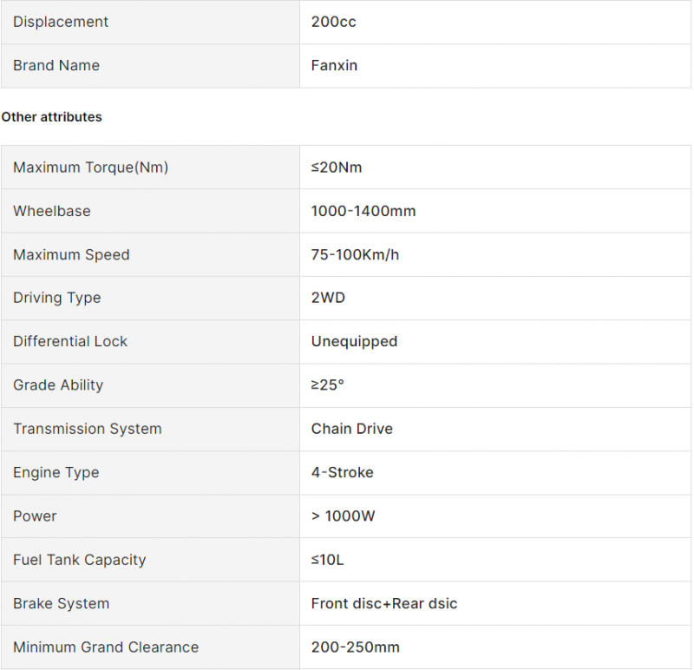Select the 200cc displacement value
Image resolution: width=694 pixels, height=670 pixels.
pos(334,22)
